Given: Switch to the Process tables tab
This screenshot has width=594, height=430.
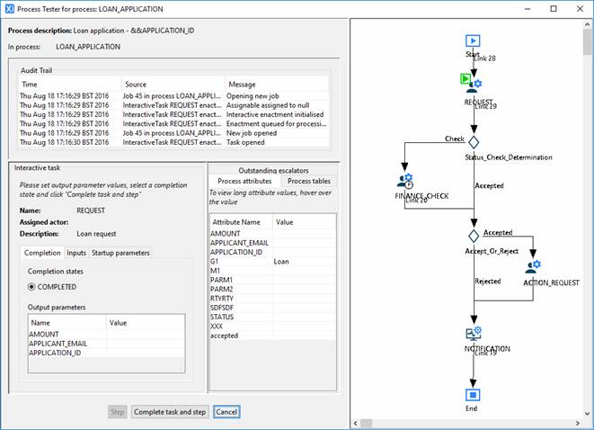Looking at the screenshot, I should click(x=307, y=181).
